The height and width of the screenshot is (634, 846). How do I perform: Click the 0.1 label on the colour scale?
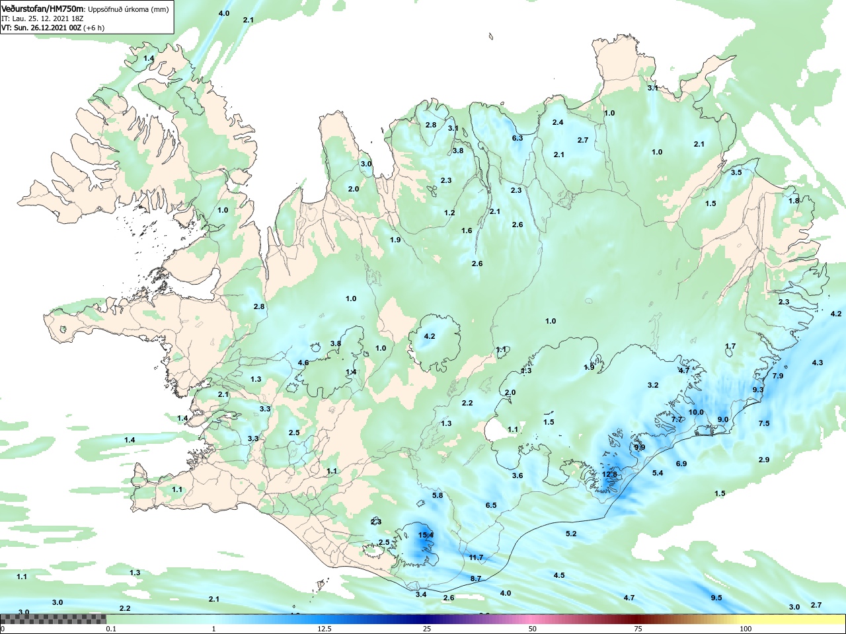110,629
